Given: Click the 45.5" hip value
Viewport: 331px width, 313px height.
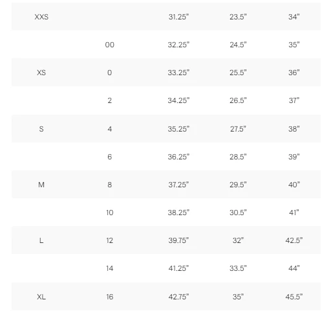Looking at the screenshot, I should click(x=294, y=297).
